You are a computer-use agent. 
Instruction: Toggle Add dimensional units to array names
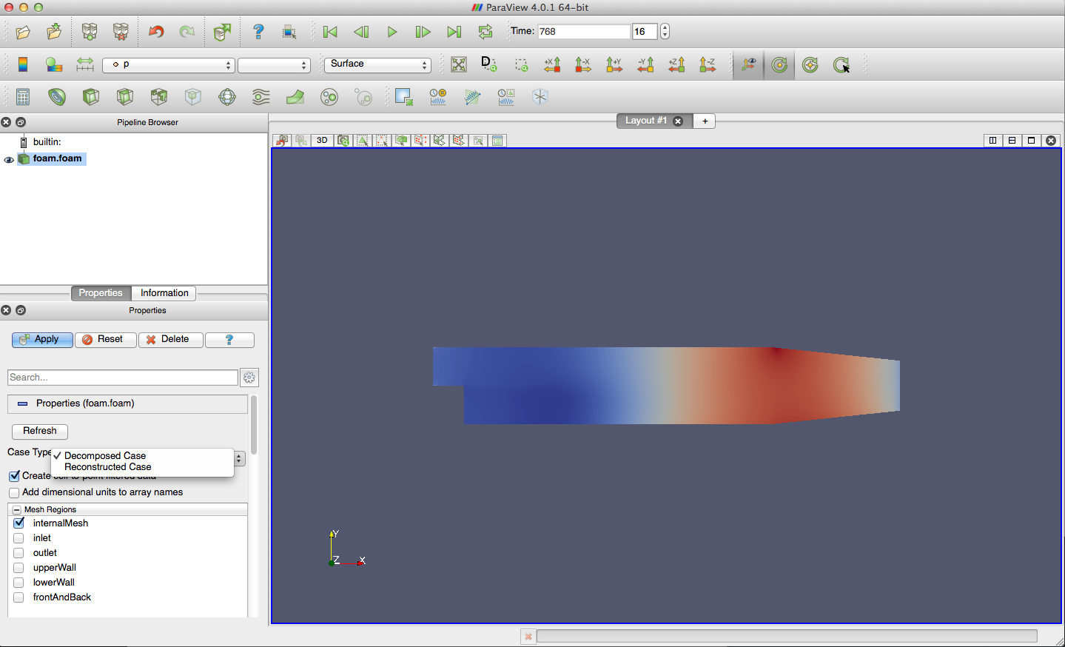click(14, 493)
